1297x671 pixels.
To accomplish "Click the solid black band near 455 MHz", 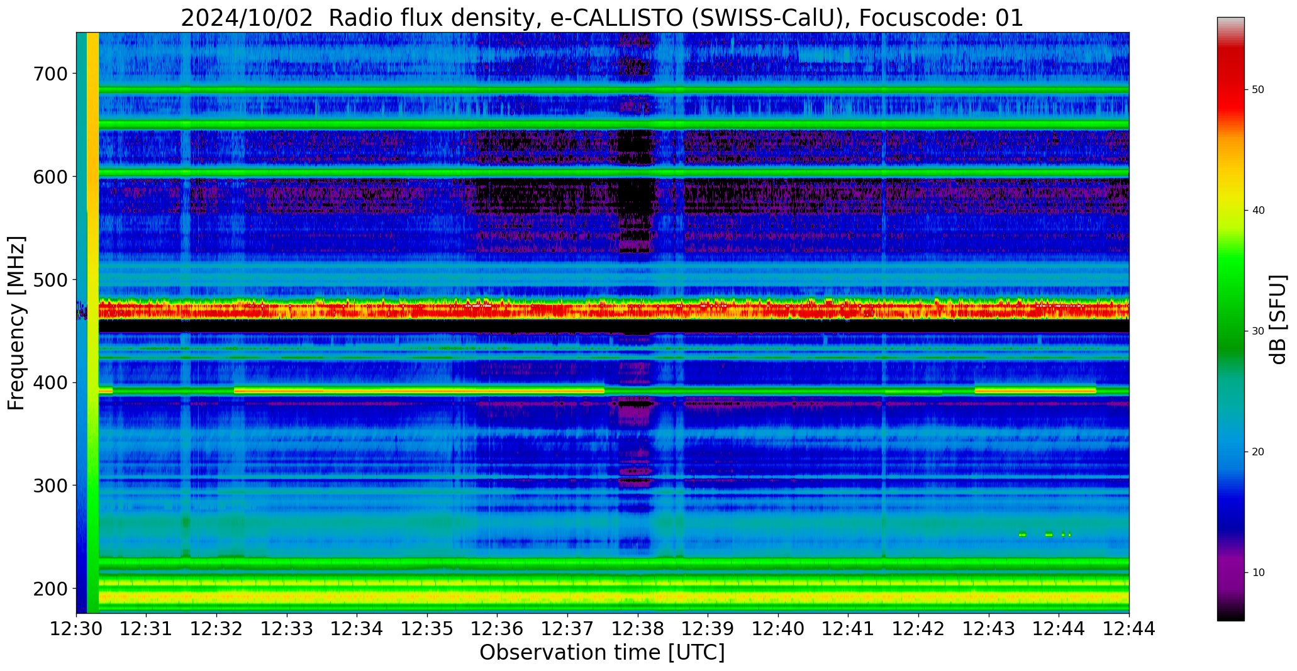I will (613, 326).
